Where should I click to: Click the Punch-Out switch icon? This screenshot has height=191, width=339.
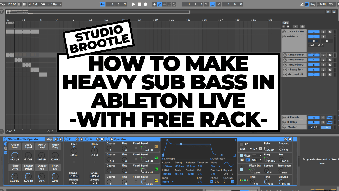click(x=218, y=4)
